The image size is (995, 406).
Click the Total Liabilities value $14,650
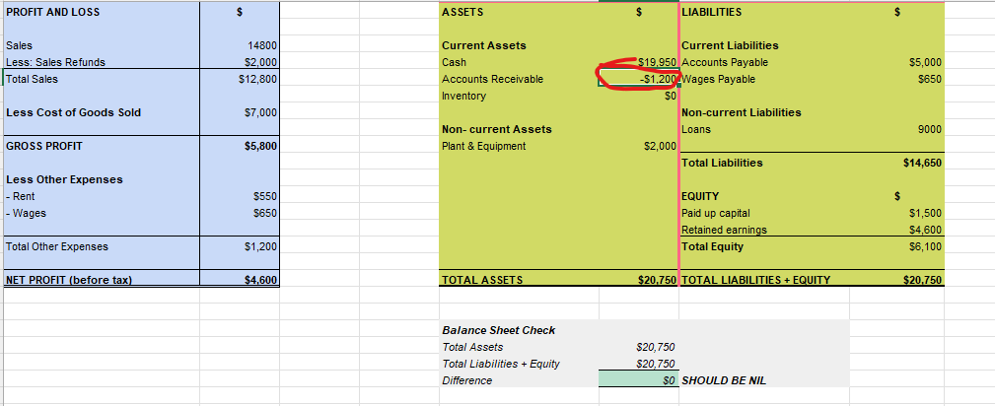pos(923,163)
